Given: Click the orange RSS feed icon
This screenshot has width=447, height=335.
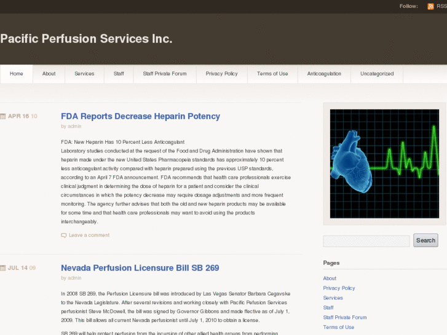Looking at the screenshot, I should click(430, 6).
